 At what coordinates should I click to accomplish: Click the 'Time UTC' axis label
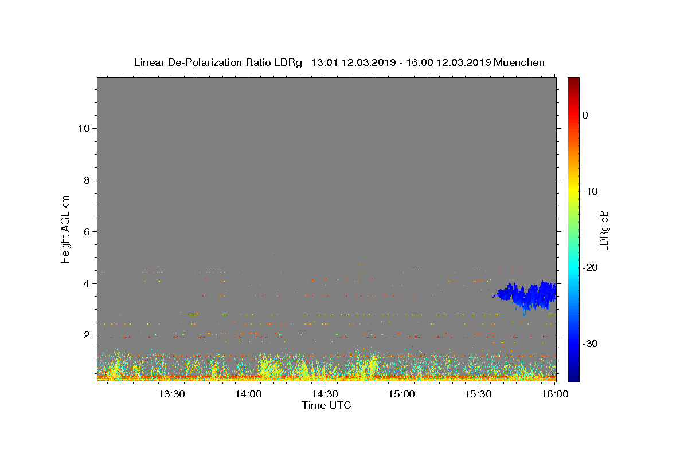pos(326,405)
